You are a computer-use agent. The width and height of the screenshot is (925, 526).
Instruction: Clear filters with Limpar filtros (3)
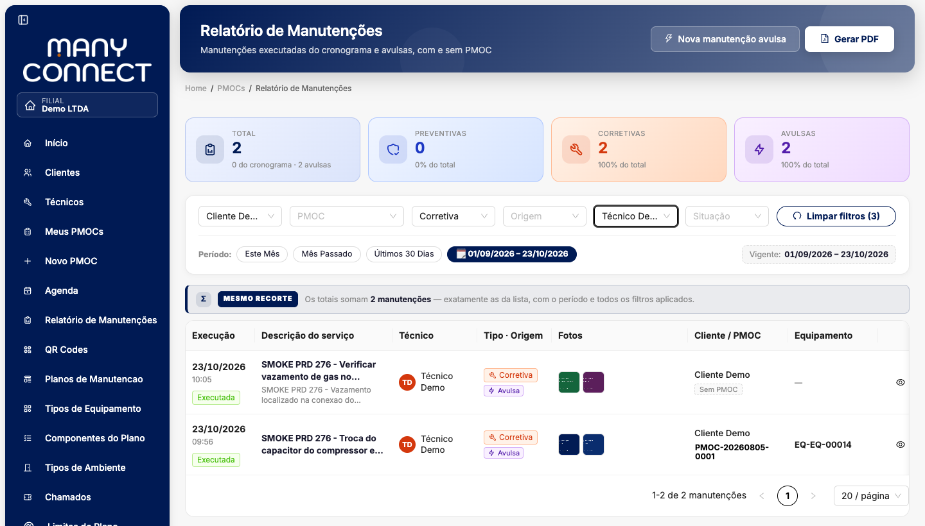[836, 216]
